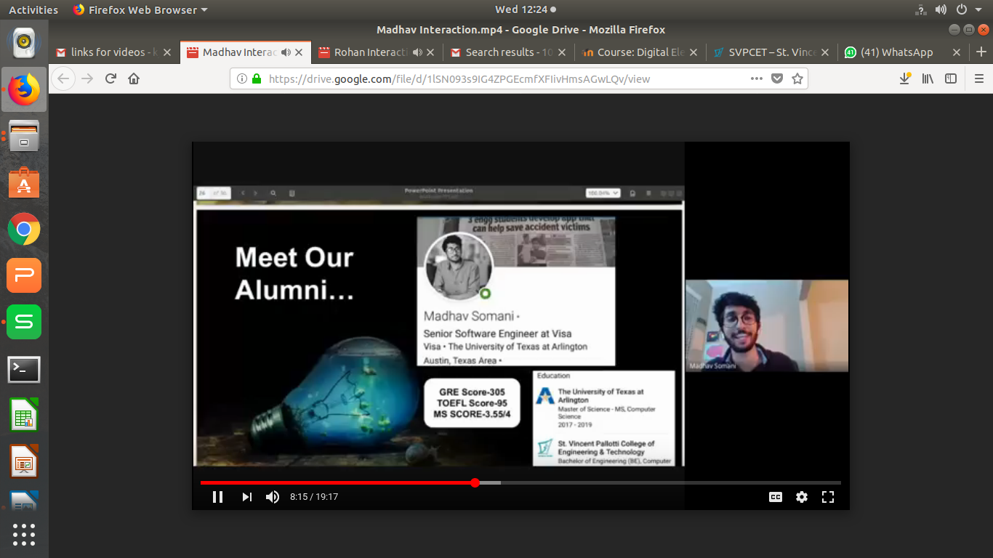
Task: Show Firefox downloads panel
Action: click(905, 78)
